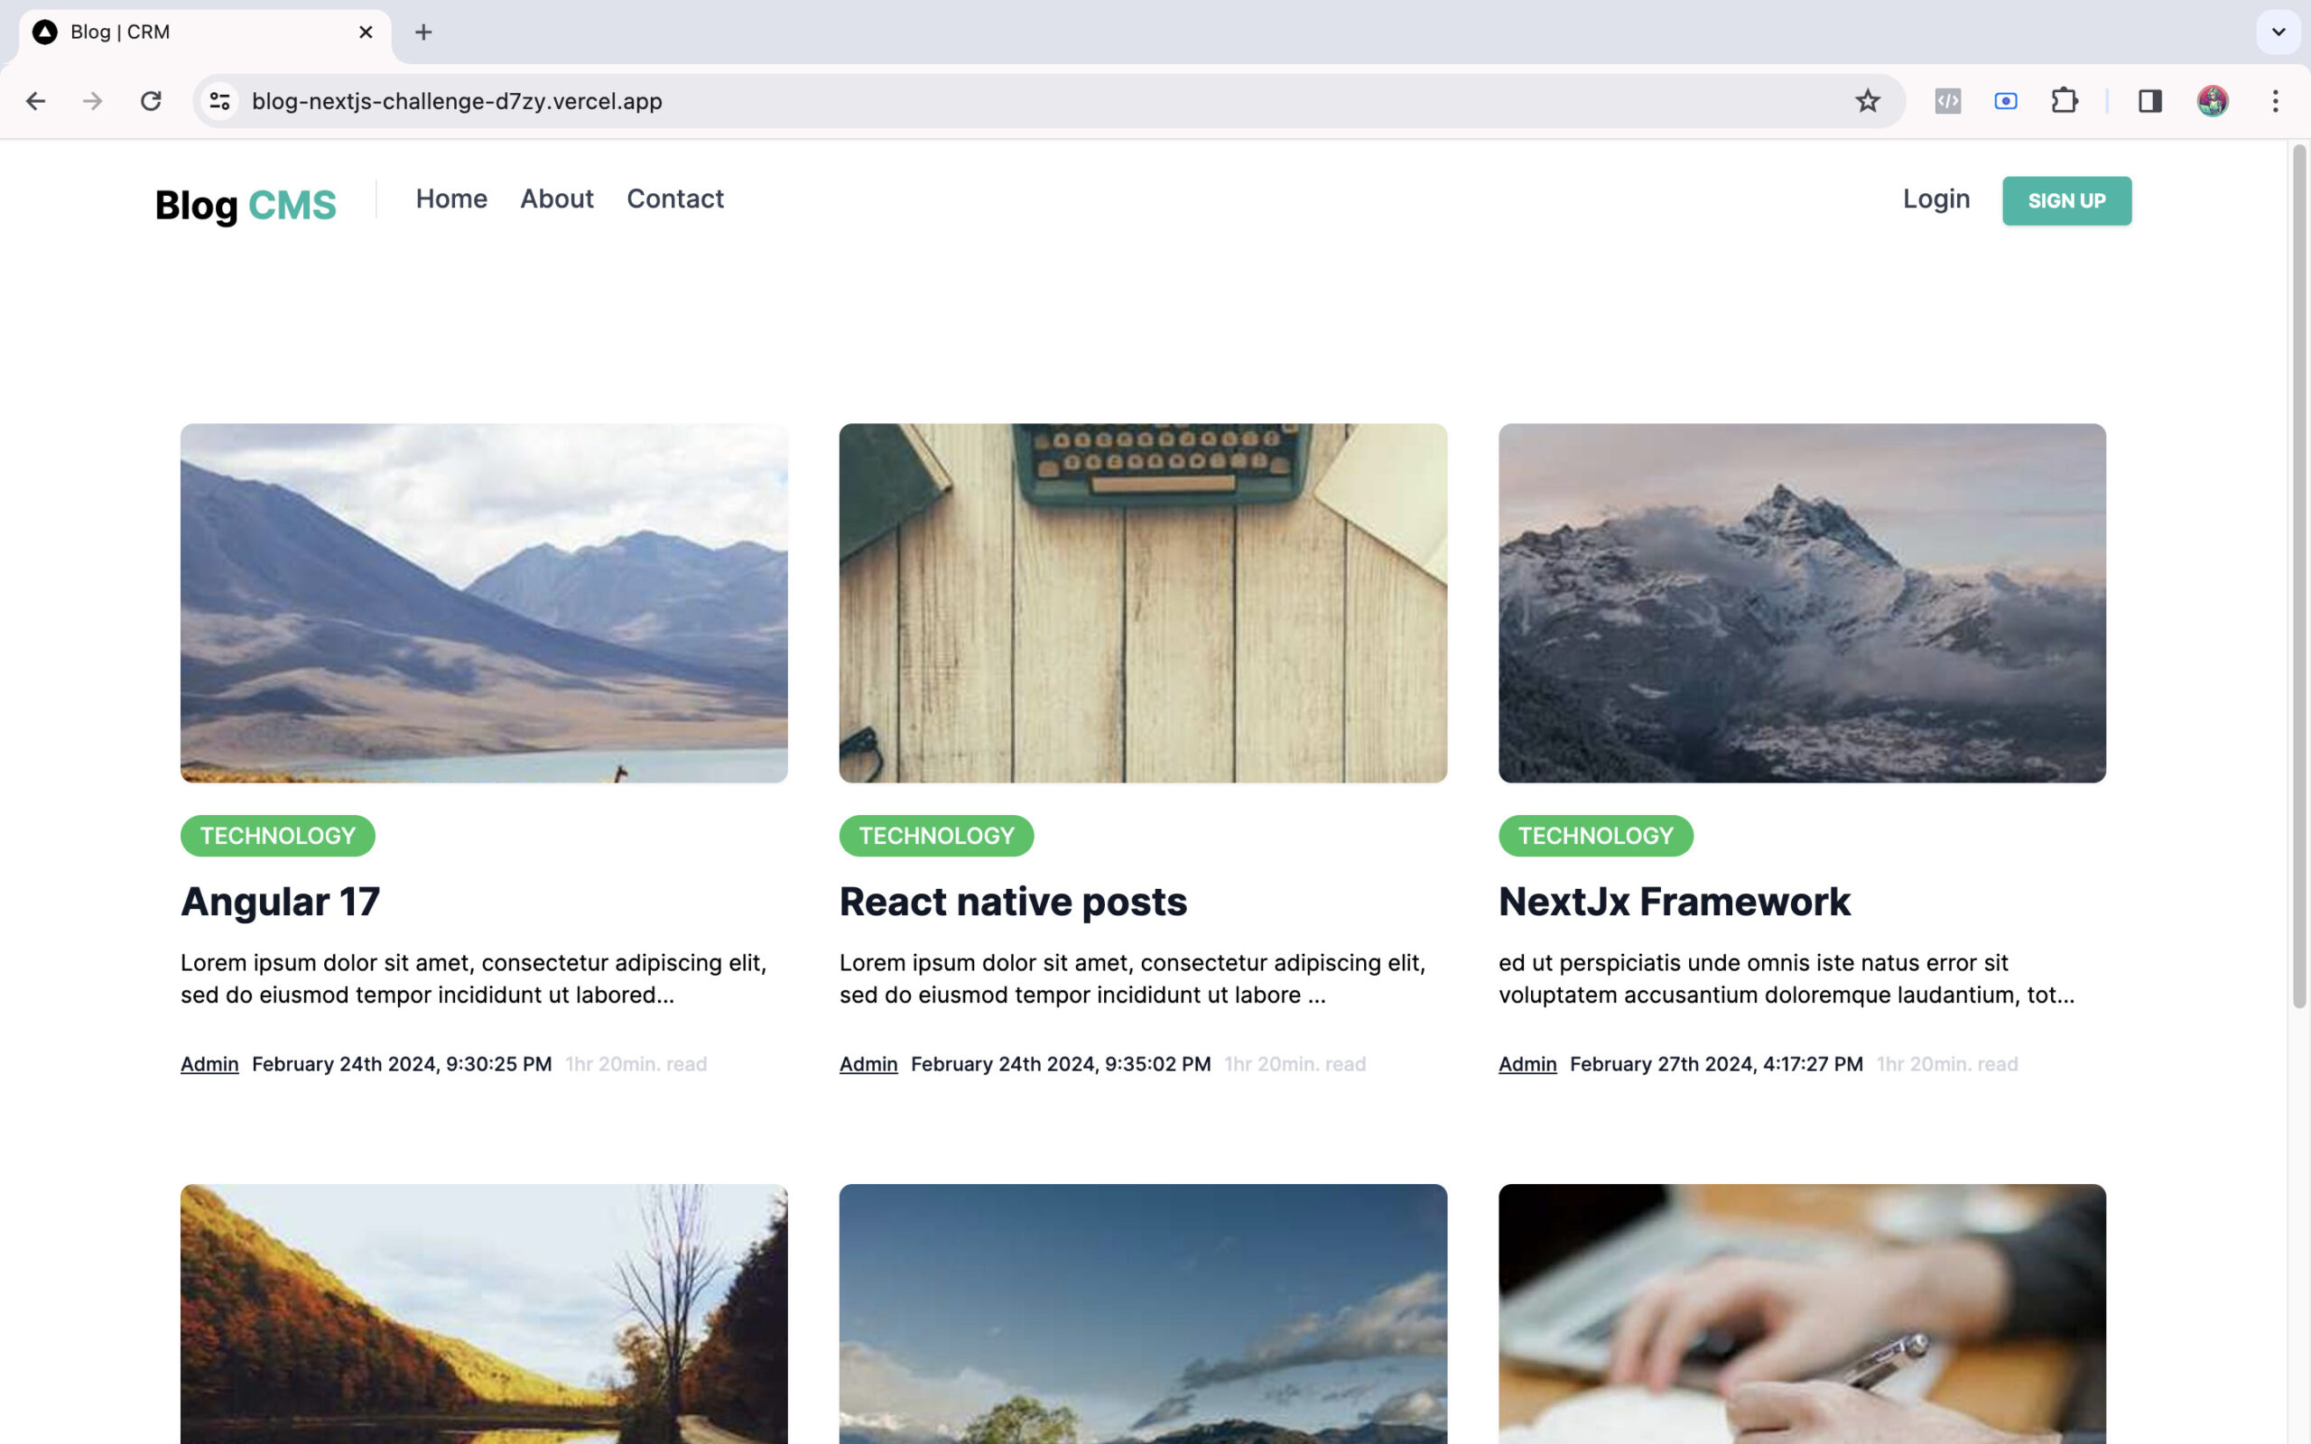Click the browser split screen icon

click(x=2149, y=100)
